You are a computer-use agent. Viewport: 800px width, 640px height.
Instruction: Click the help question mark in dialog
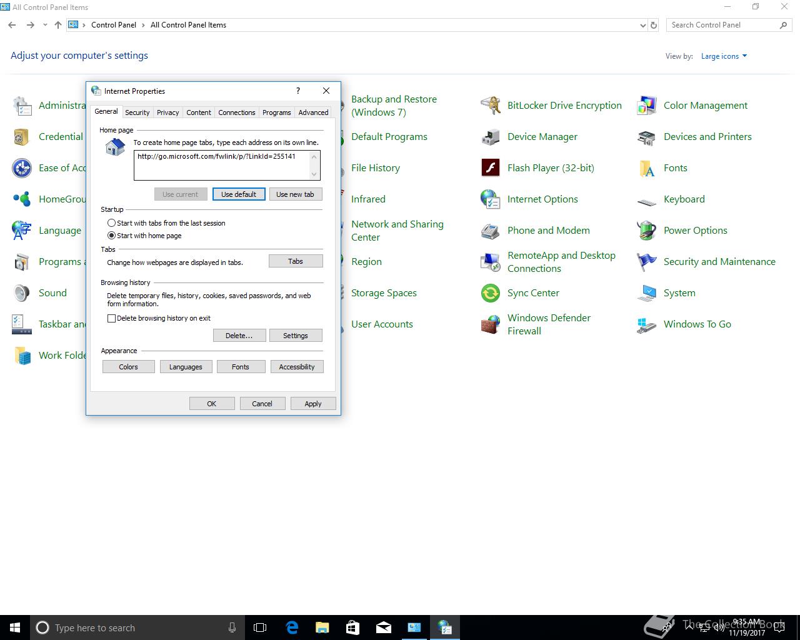coord(298,91)
